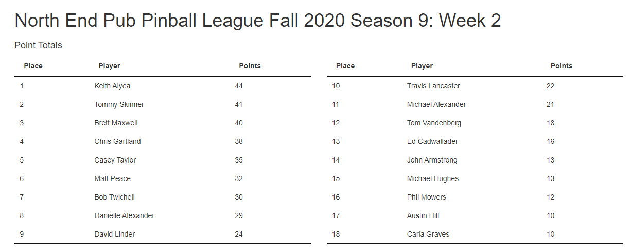Viewport: 632px width, 252px height.
Task: Select the Point Totals label
Action: [x=38, y=45]
